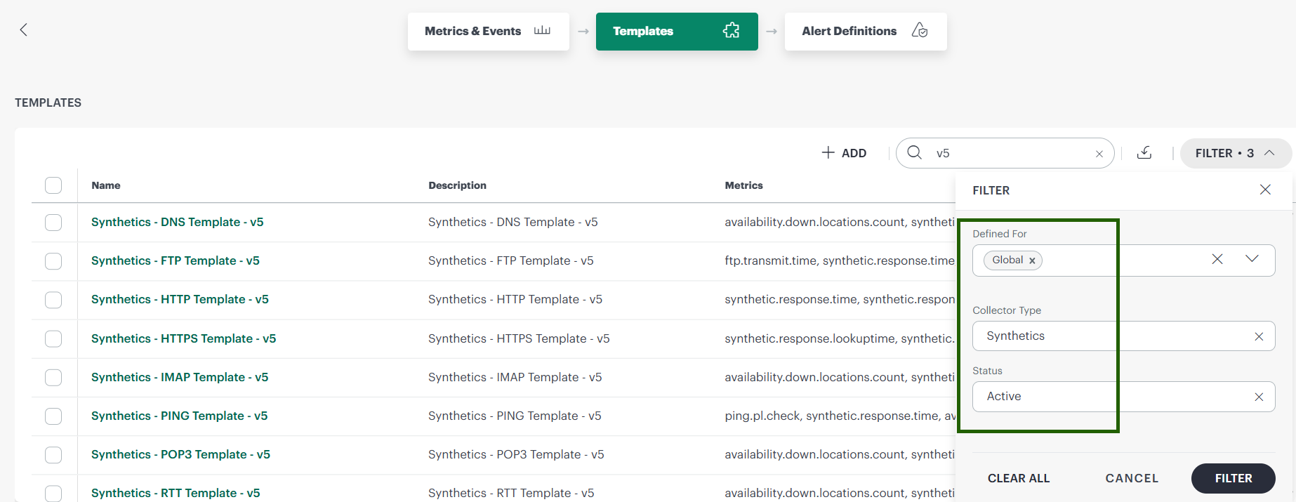1296x502 pixels.
Task: Clear the Active status selection
Action: 1259,397
